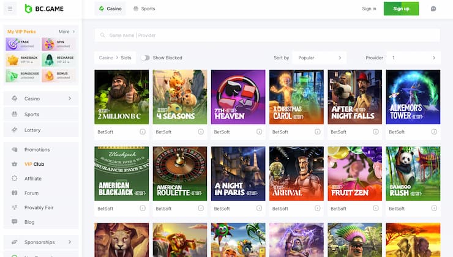This screenshot has width=453, height=257.
Task: Toggle the Show Blocked switch
Action: click(x=145, y=58)
